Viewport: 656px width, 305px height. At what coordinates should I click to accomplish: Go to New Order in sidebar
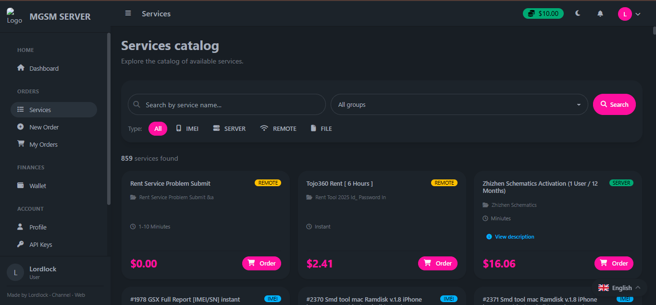click(44, 127)
